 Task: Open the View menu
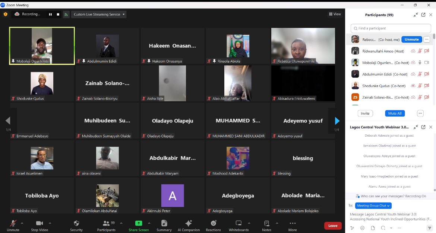334,14
